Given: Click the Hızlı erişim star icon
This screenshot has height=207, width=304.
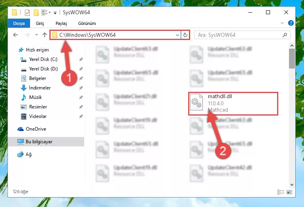Looking at the screenshot, I should click(21, 50).
